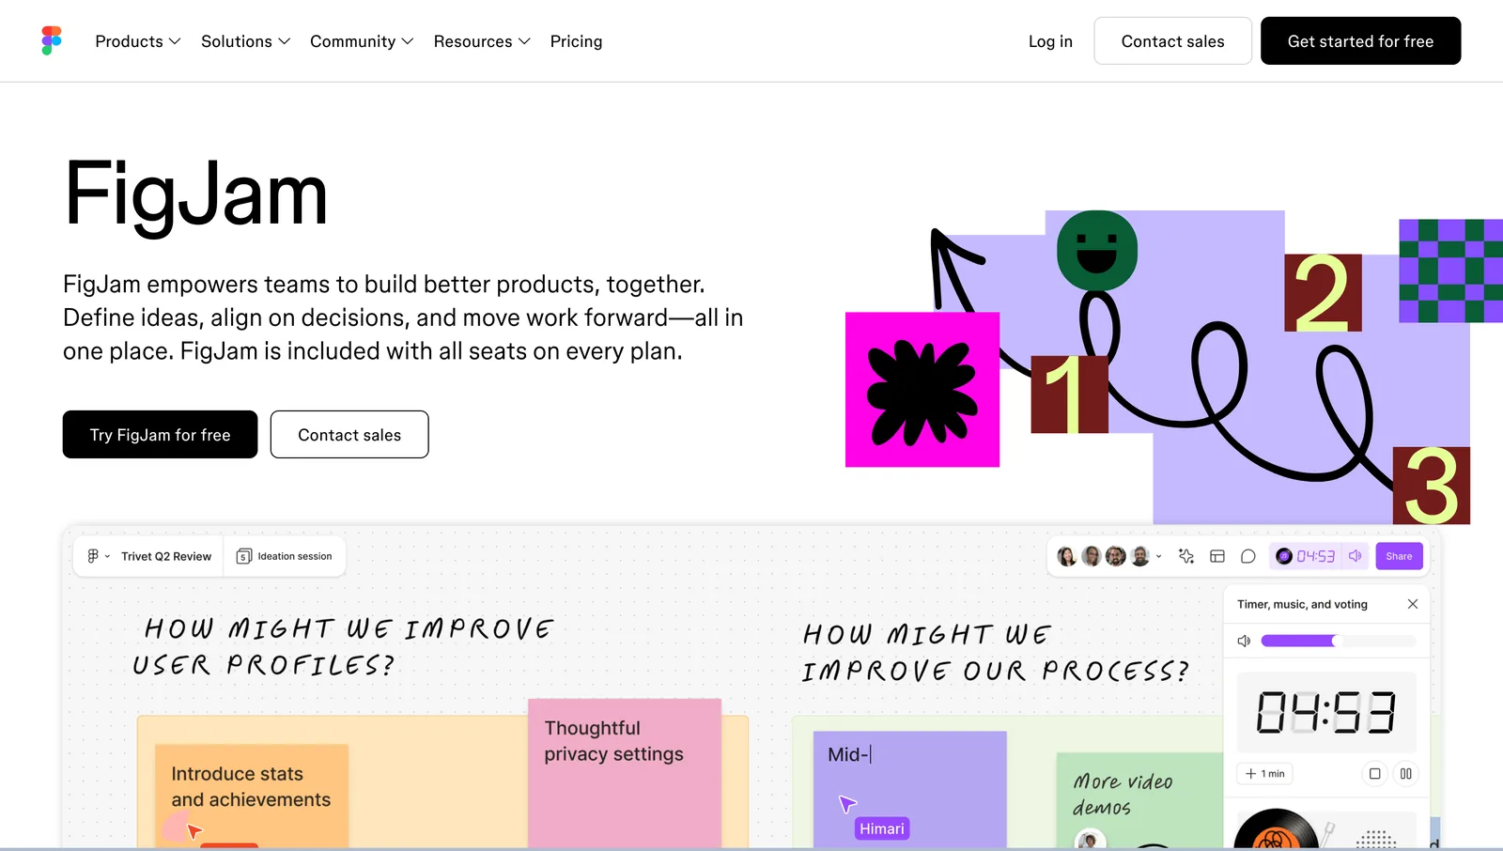Image resolution: width=1503 pixels, height=851 pixels.
Task: Go to the Pricing page
Action: (x=576, y=41)
